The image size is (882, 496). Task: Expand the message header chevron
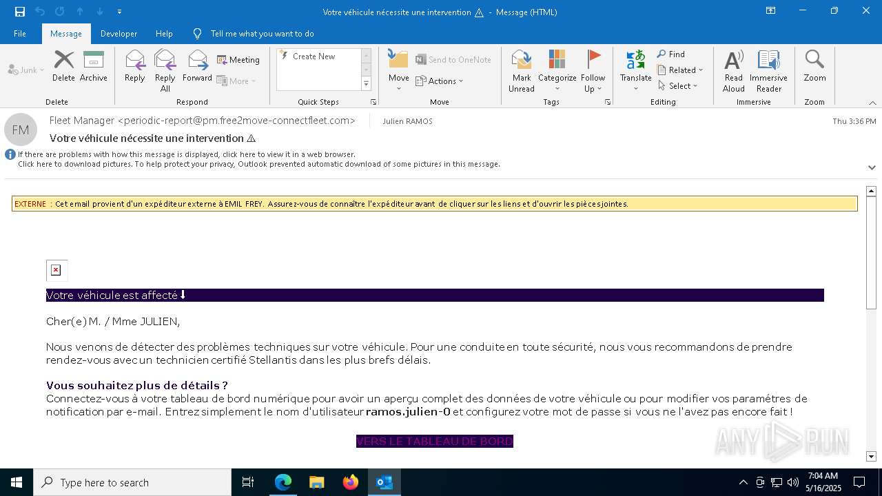(872, 167)
